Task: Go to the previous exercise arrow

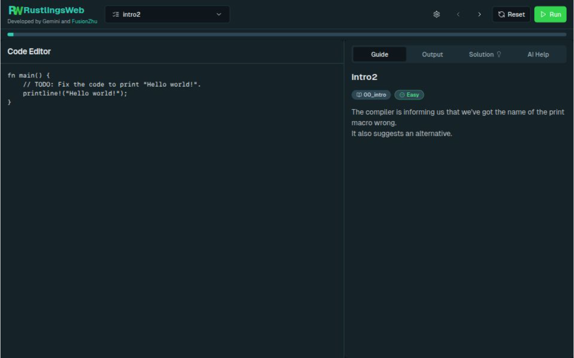Action: [x=458, y=14]
